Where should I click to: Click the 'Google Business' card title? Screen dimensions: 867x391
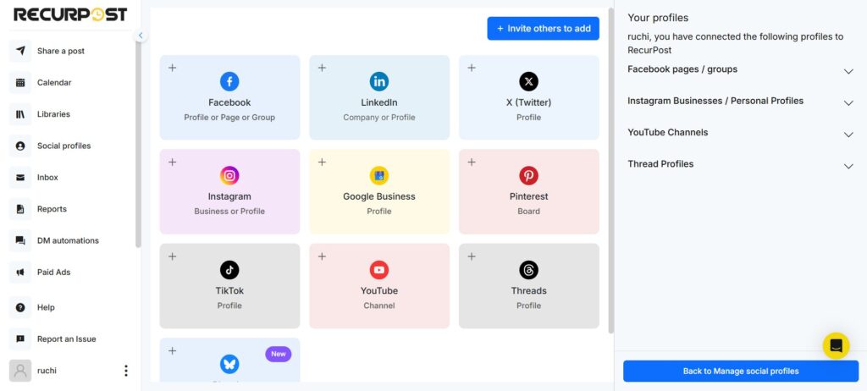click(379, 196)
